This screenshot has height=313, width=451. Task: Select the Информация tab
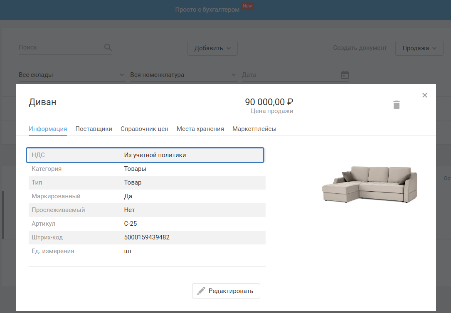pyautogui.click(x=48, y=129)
